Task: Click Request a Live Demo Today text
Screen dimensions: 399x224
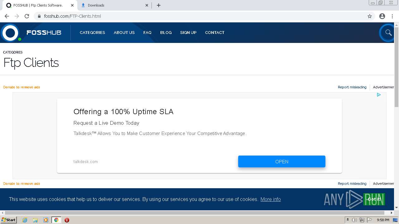Action: (x=106, y=123)
